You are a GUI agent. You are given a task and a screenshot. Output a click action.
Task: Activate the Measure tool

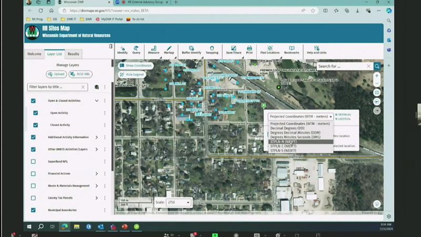tap(154, 50)
